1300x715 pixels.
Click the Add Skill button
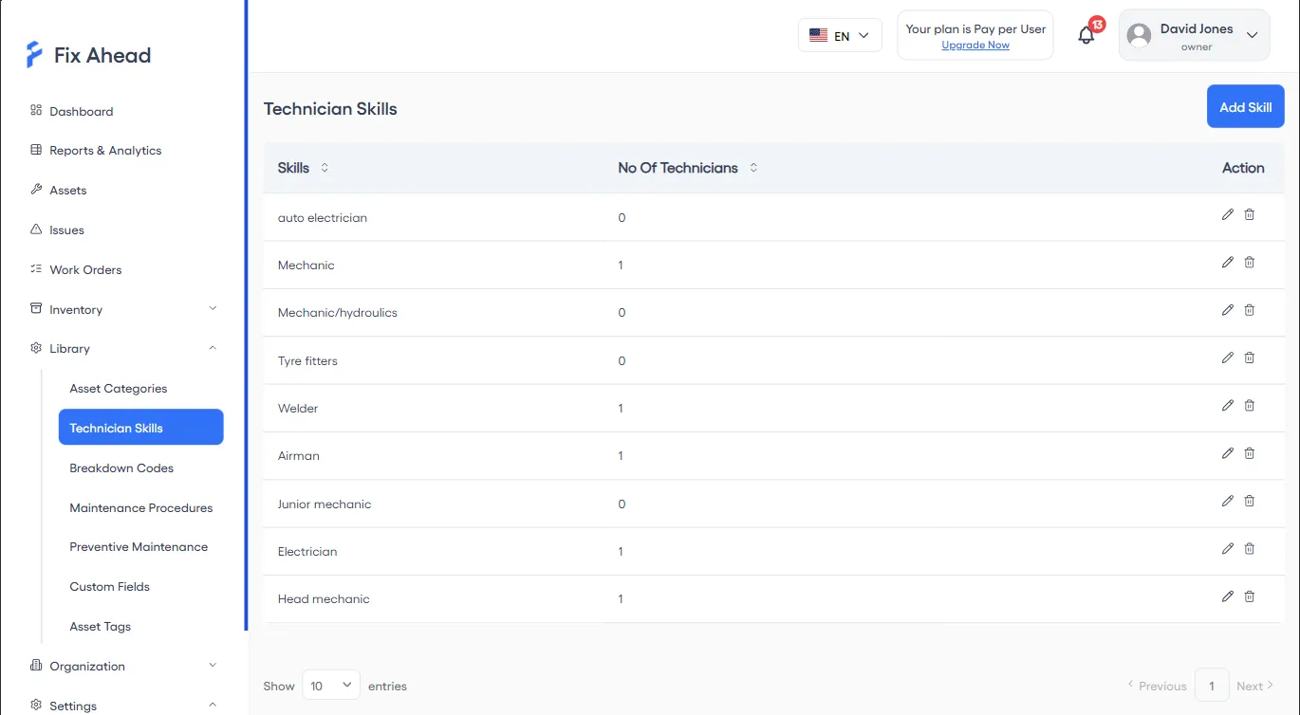tap(1245, 107)
